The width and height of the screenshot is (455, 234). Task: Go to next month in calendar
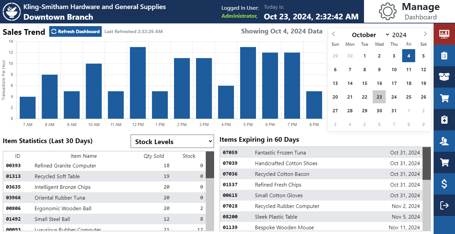(x=425, y=34)
